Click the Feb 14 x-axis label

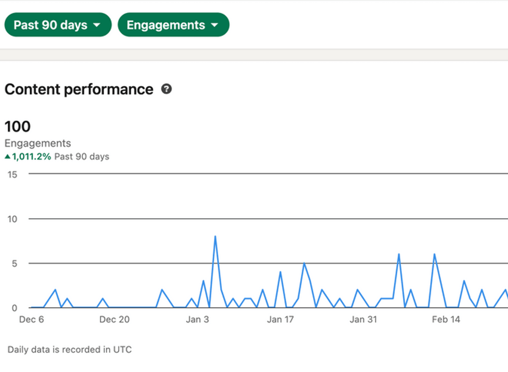pyautogui.click(x=446, y=320)
